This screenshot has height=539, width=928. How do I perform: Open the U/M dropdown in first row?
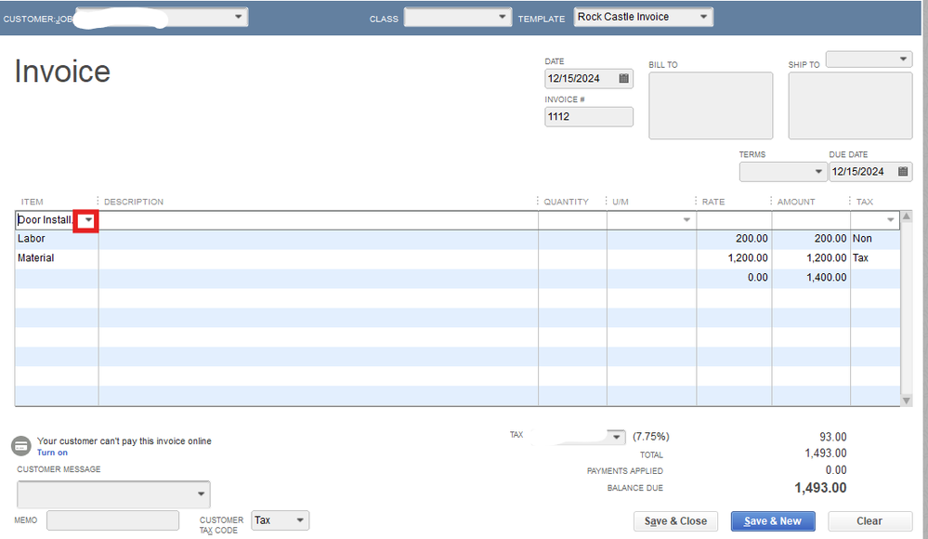click(686, 219)
